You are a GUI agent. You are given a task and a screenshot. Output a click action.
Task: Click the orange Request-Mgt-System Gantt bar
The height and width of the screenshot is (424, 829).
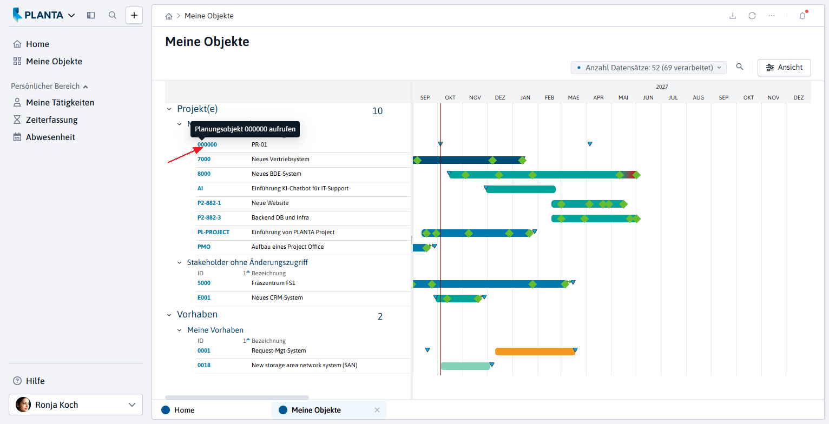coord(535,352)
